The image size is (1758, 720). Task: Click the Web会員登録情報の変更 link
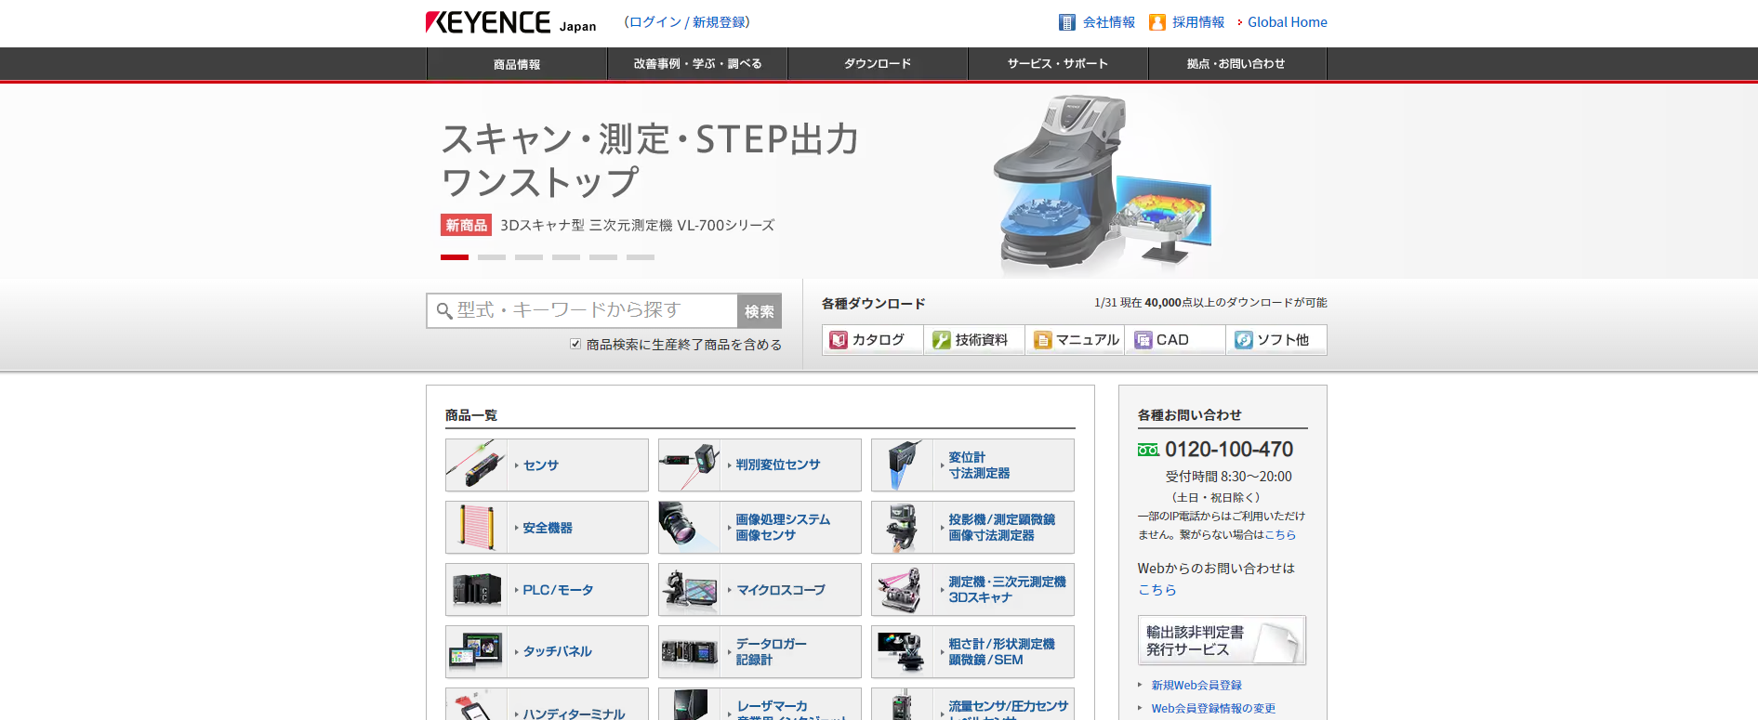pyautogui.click(x=1213, y=709)
